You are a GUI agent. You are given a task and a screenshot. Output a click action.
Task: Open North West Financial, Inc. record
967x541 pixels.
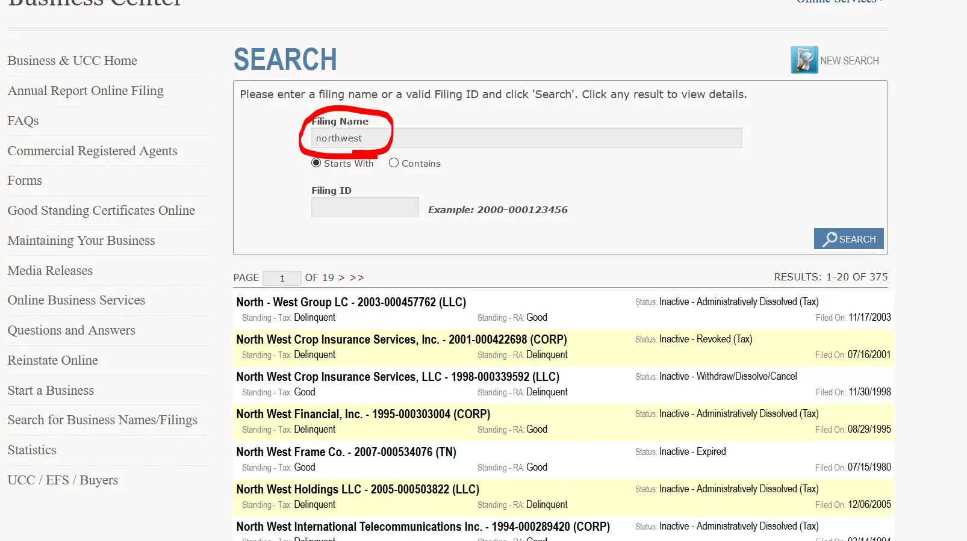363,414
